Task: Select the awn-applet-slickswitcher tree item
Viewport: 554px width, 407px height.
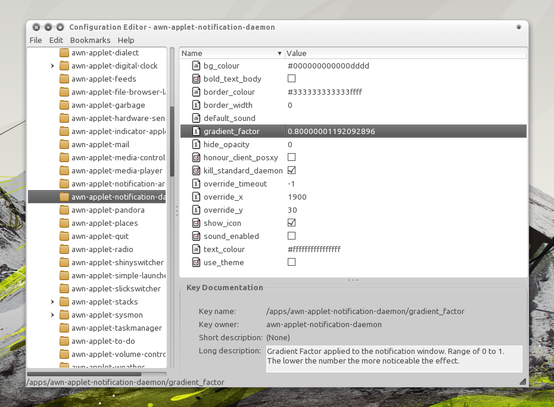Action: click(x=116, y=288)
